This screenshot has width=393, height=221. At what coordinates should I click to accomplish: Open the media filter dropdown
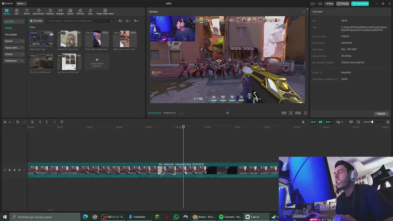136,21
